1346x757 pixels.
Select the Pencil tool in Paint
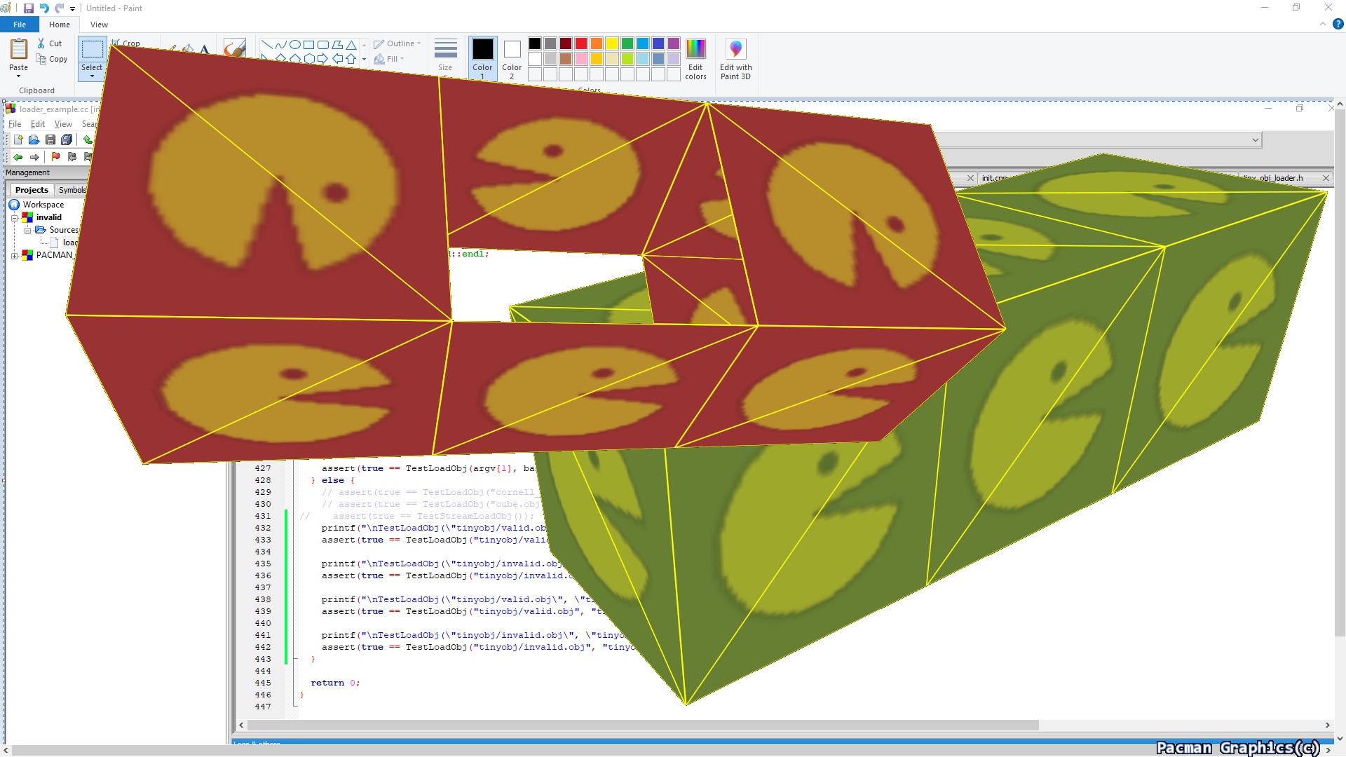(x=173, y=47)
